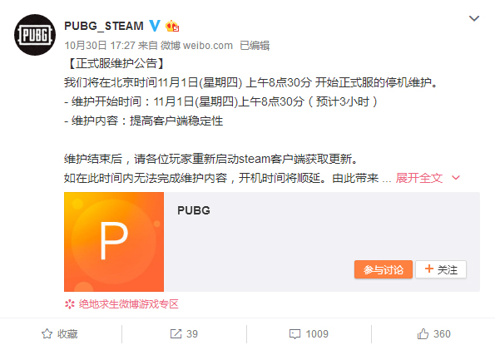Toggle 收藏 to save this post
Image resolution: width=495 pixels, height=345 pixels.
pos(60,333)
